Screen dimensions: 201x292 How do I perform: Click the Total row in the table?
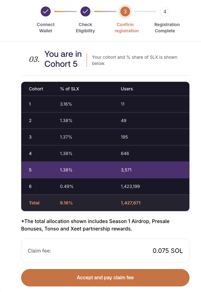tap(105, 203)
